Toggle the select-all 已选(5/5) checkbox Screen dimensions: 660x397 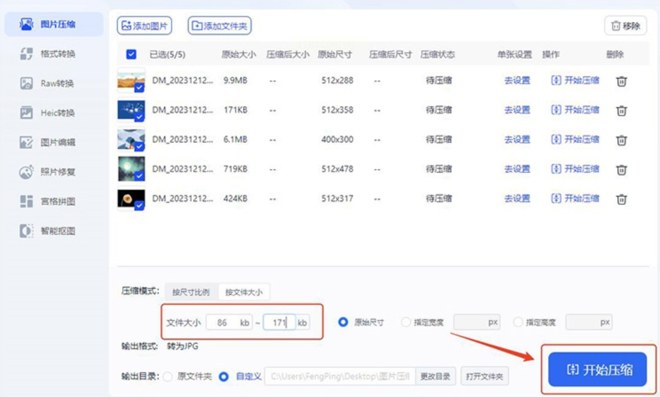click(x=131, y=54)
